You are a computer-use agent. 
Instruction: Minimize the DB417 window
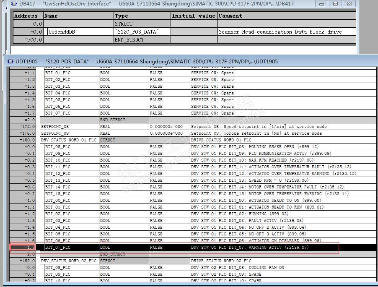point(321,4)
